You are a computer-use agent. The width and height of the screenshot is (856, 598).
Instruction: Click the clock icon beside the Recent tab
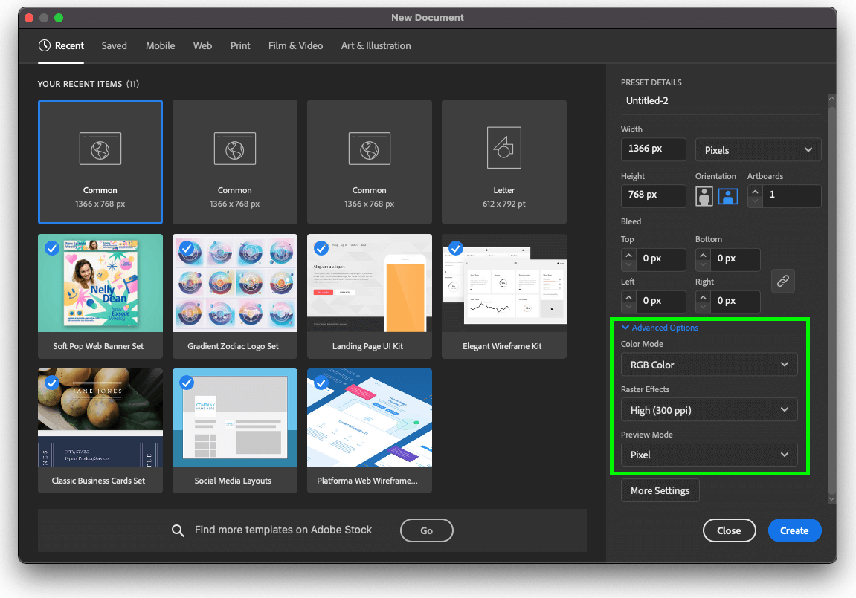pos(42,45)
